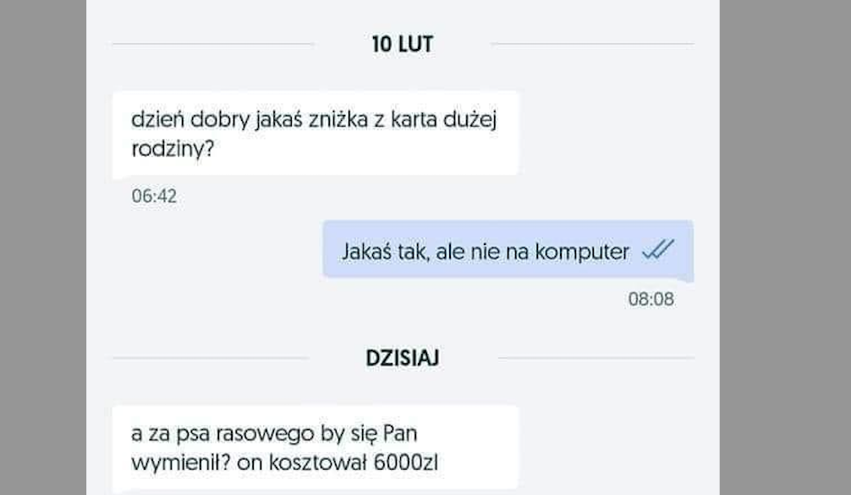
Task: Click the gray margin left of the chat
Action: [x=43, y=247]
